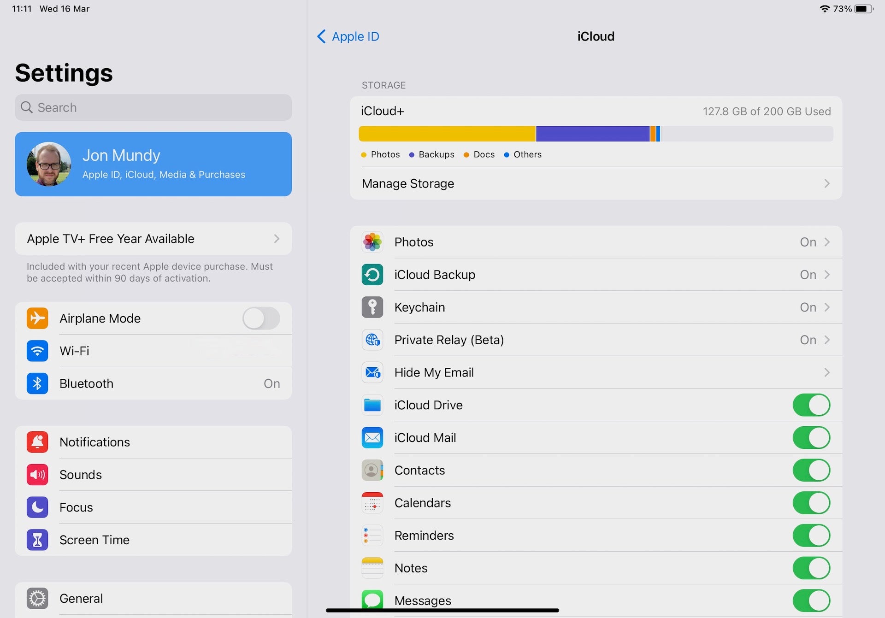Tap the iCloud Drive folder icon
The image size is (885, 618).
coord(372,405)
